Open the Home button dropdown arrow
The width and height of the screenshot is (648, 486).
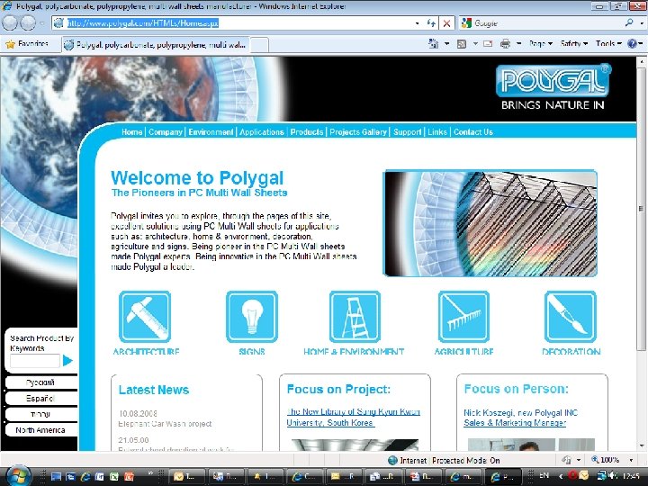[446, 43]
